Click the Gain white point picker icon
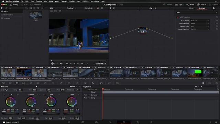 [x=45, y=95]
